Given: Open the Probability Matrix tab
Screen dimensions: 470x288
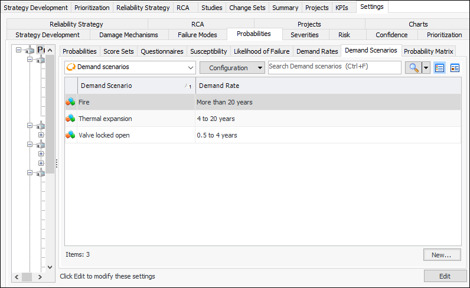Looking at the screenshot, I should pos(428,51).
